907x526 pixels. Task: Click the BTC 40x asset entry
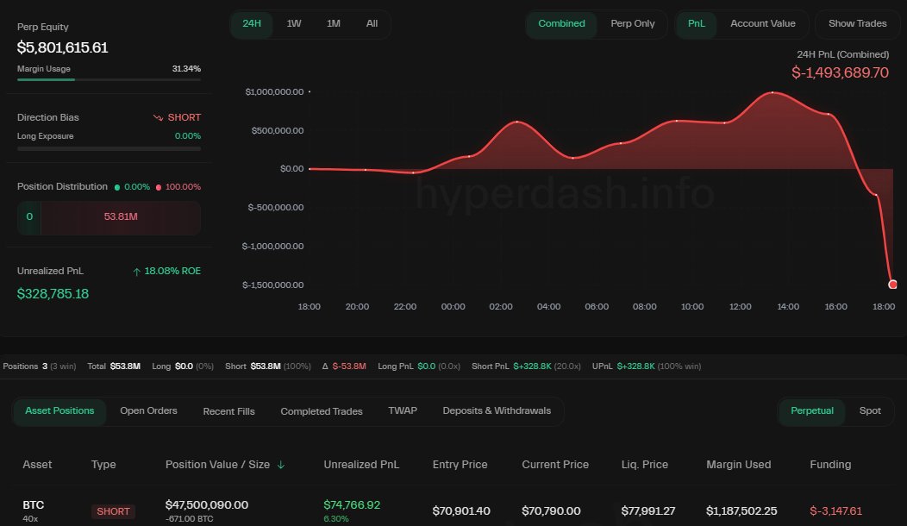click(x=34, y=509)
